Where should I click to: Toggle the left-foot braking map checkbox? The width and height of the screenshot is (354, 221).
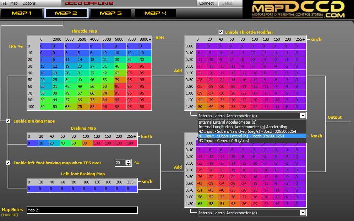(8, 163)
